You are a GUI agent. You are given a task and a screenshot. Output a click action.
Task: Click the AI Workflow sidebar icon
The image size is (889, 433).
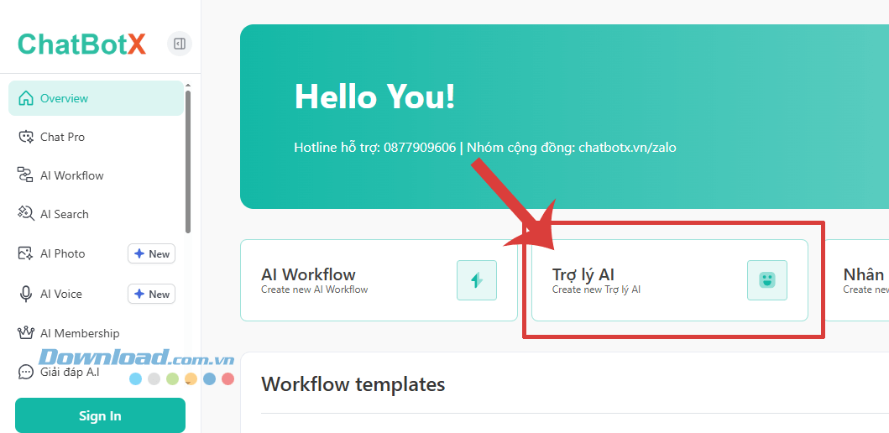(26, 175)
